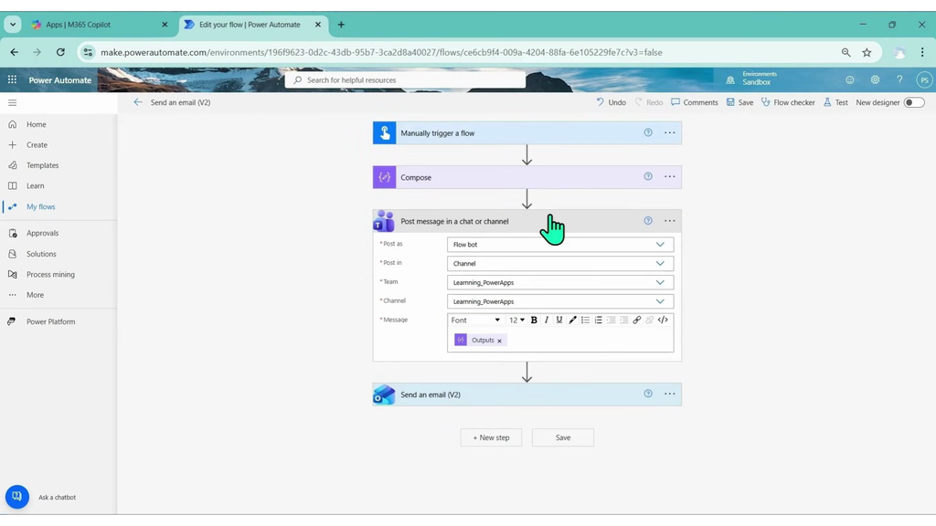Toggle bold formatting in message editor
Screen dimensions: 936x526
click(534, 321)
